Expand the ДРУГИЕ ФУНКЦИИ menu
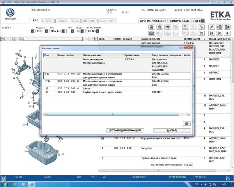The height and width of the screenshot is (187, 234). click(x=154, y=21)
